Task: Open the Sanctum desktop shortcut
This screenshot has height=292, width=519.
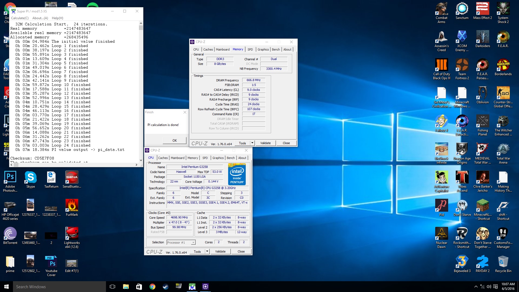Action: point(462,11)
